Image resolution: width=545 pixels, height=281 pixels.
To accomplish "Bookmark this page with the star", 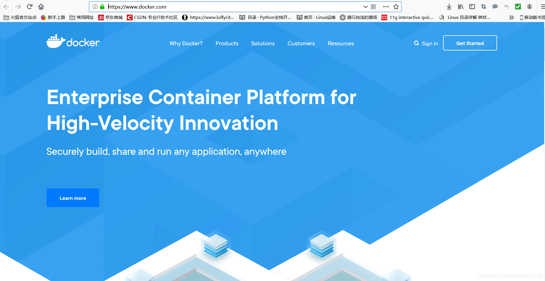I will 396,7.
